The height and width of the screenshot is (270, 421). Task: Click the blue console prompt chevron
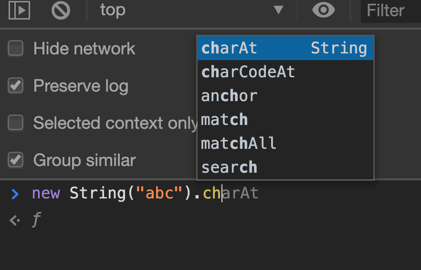coord(15,194)
